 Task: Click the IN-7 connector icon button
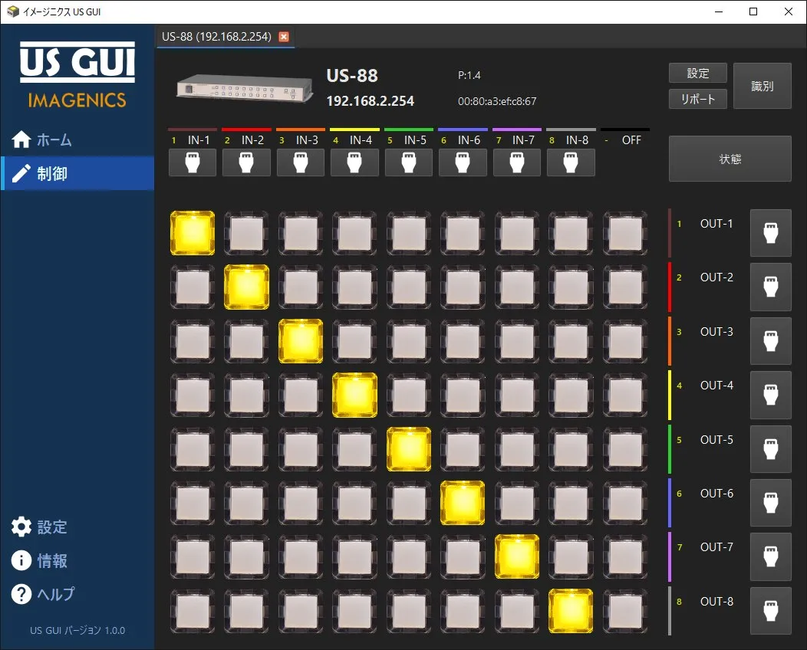click(517, 163)
